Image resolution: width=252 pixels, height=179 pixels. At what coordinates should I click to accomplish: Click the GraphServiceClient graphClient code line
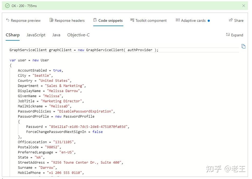pyautogui.click(x=84, y=50)
